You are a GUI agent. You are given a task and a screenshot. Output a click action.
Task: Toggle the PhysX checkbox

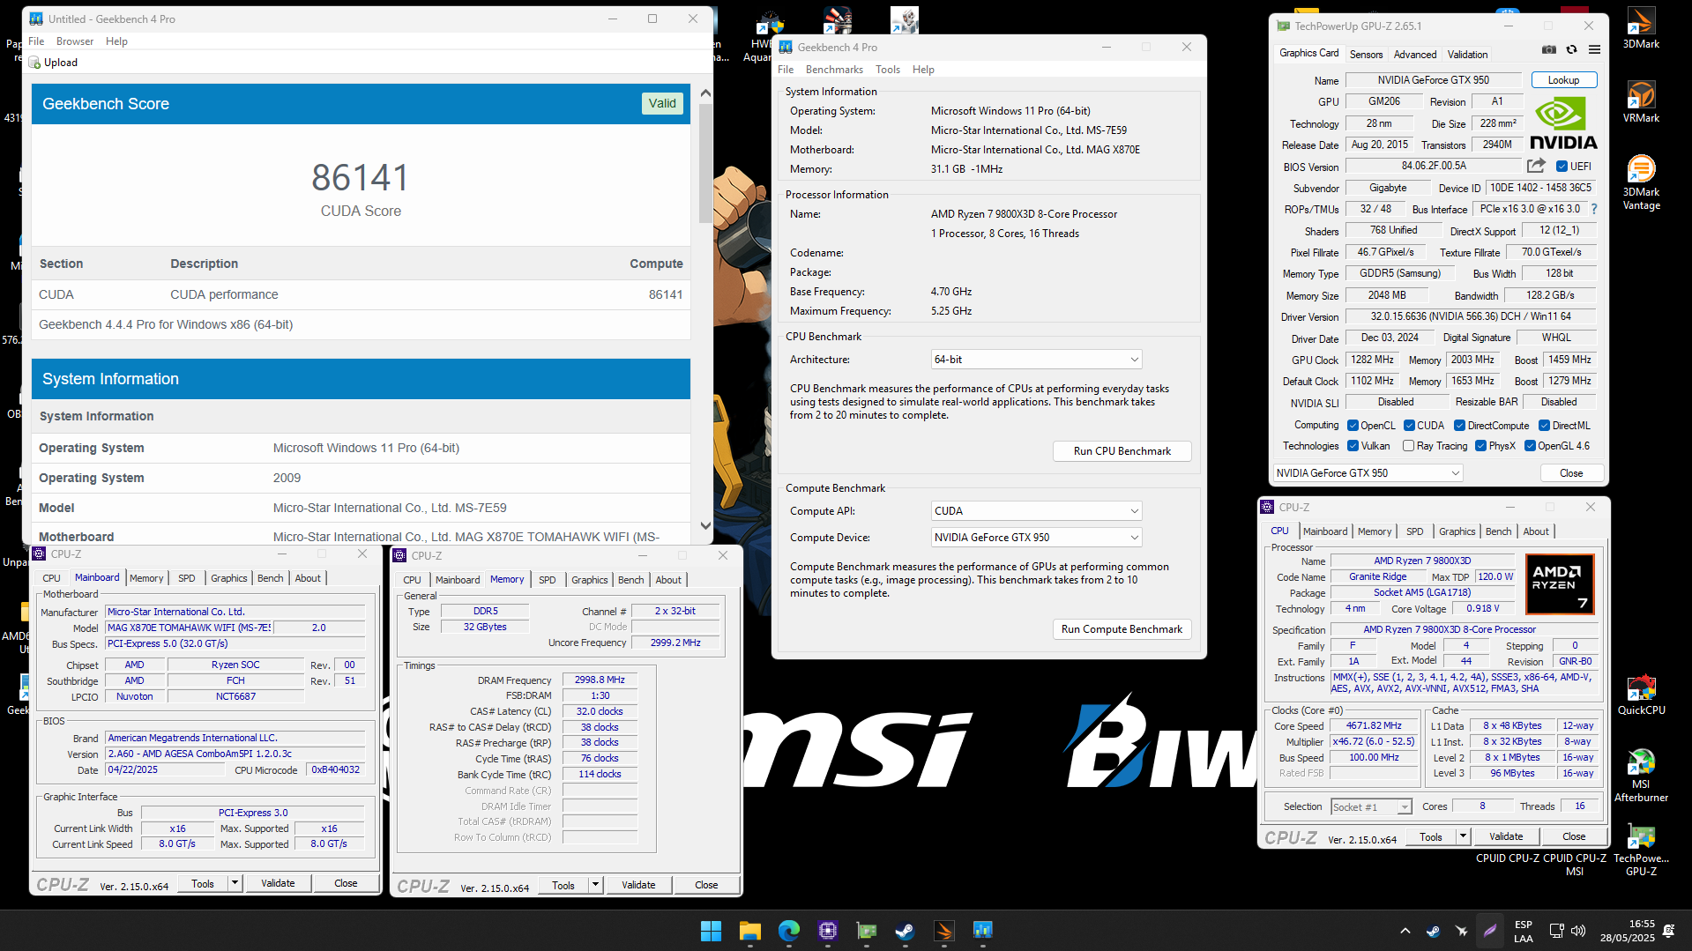coord(1480,446)
